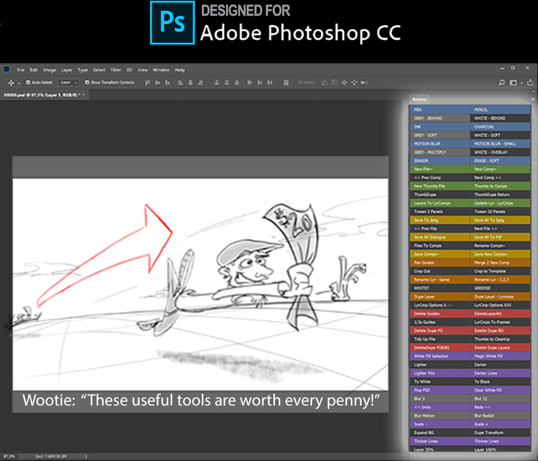This screenshot has width=538, height=461.
Task: Click the Save All To Pdf action
Action: [x=500, y=237]
